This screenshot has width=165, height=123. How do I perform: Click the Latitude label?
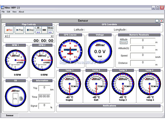(x=79, y=30)
